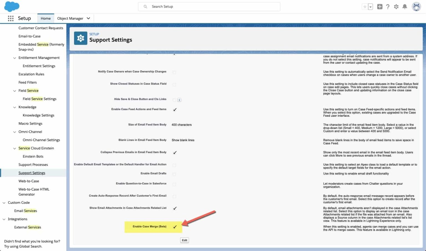Open the Setup gear icon
The height and width of the screenshot is (251, 426).
[396, 6]
